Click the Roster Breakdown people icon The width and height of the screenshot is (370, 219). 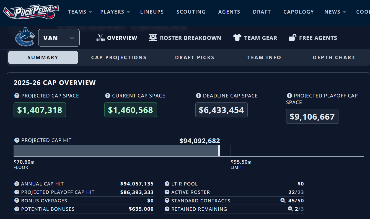[x=153, y=38]
